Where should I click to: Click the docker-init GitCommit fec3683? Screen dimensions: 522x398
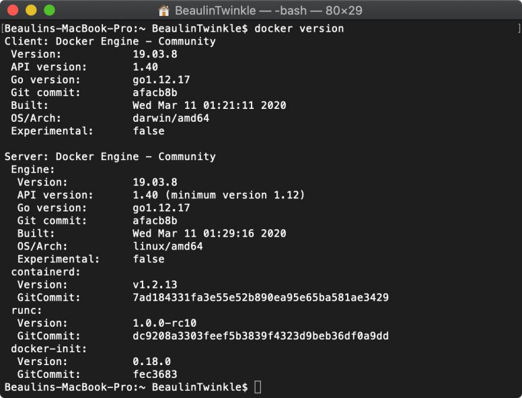155,374
